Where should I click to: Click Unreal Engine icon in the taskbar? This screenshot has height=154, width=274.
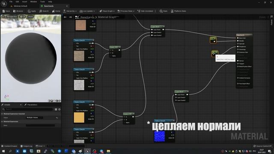click(x=87, y=151)
